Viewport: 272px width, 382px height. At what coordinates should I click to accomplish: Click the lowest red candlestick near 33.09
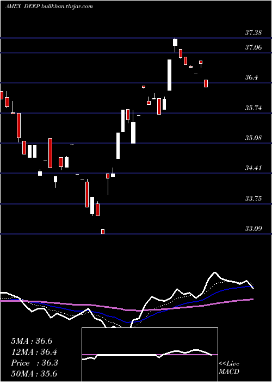point(103,231)
